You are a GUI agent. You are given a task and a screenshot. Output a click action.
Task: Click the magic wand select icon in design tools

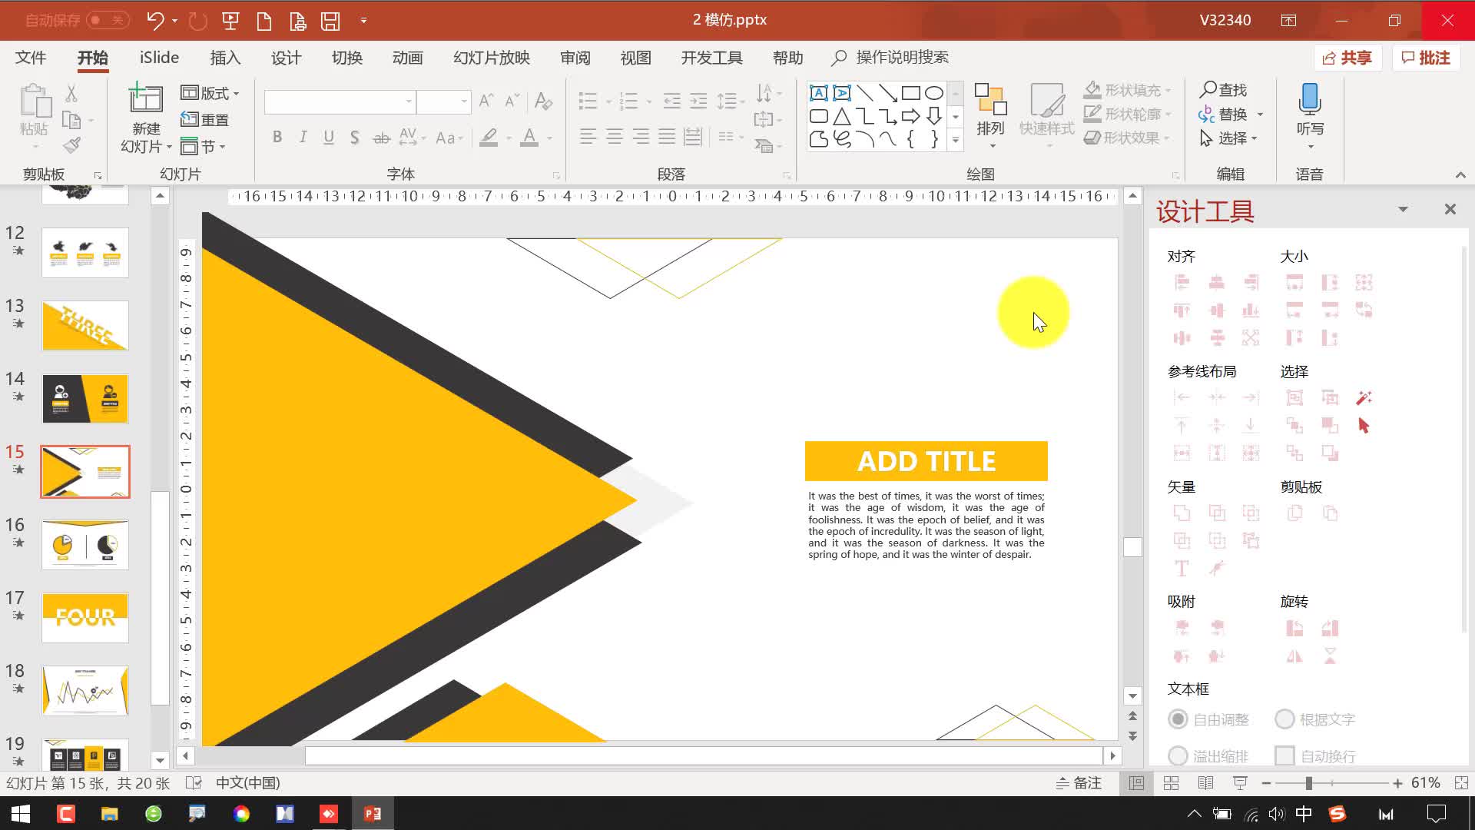1364,398
